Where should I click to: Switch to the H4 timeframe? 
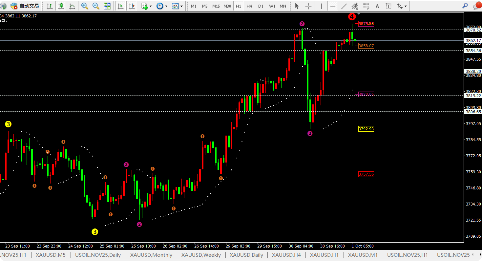tap(249, 6)
